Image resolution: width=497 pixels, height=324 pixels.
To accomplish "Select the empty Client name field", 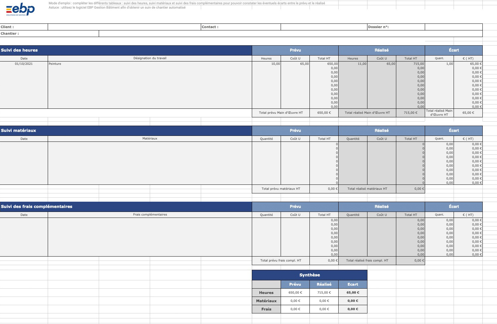I will click(x=124, y=27).
